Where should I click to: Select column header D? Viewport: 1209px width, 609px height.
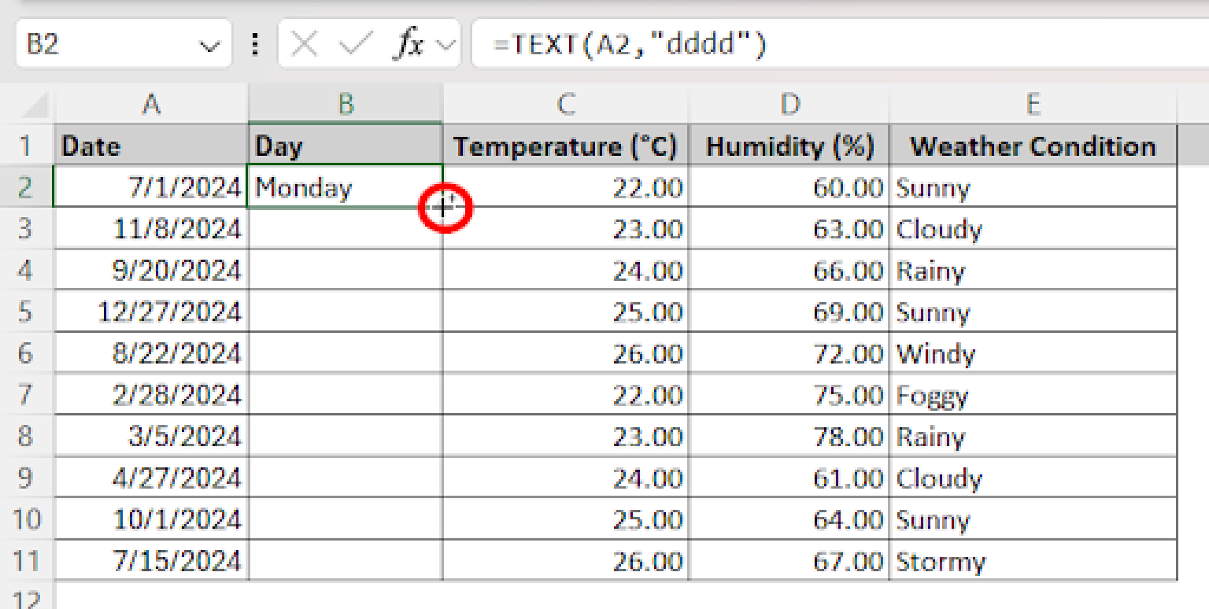click(x=790, y=103)
